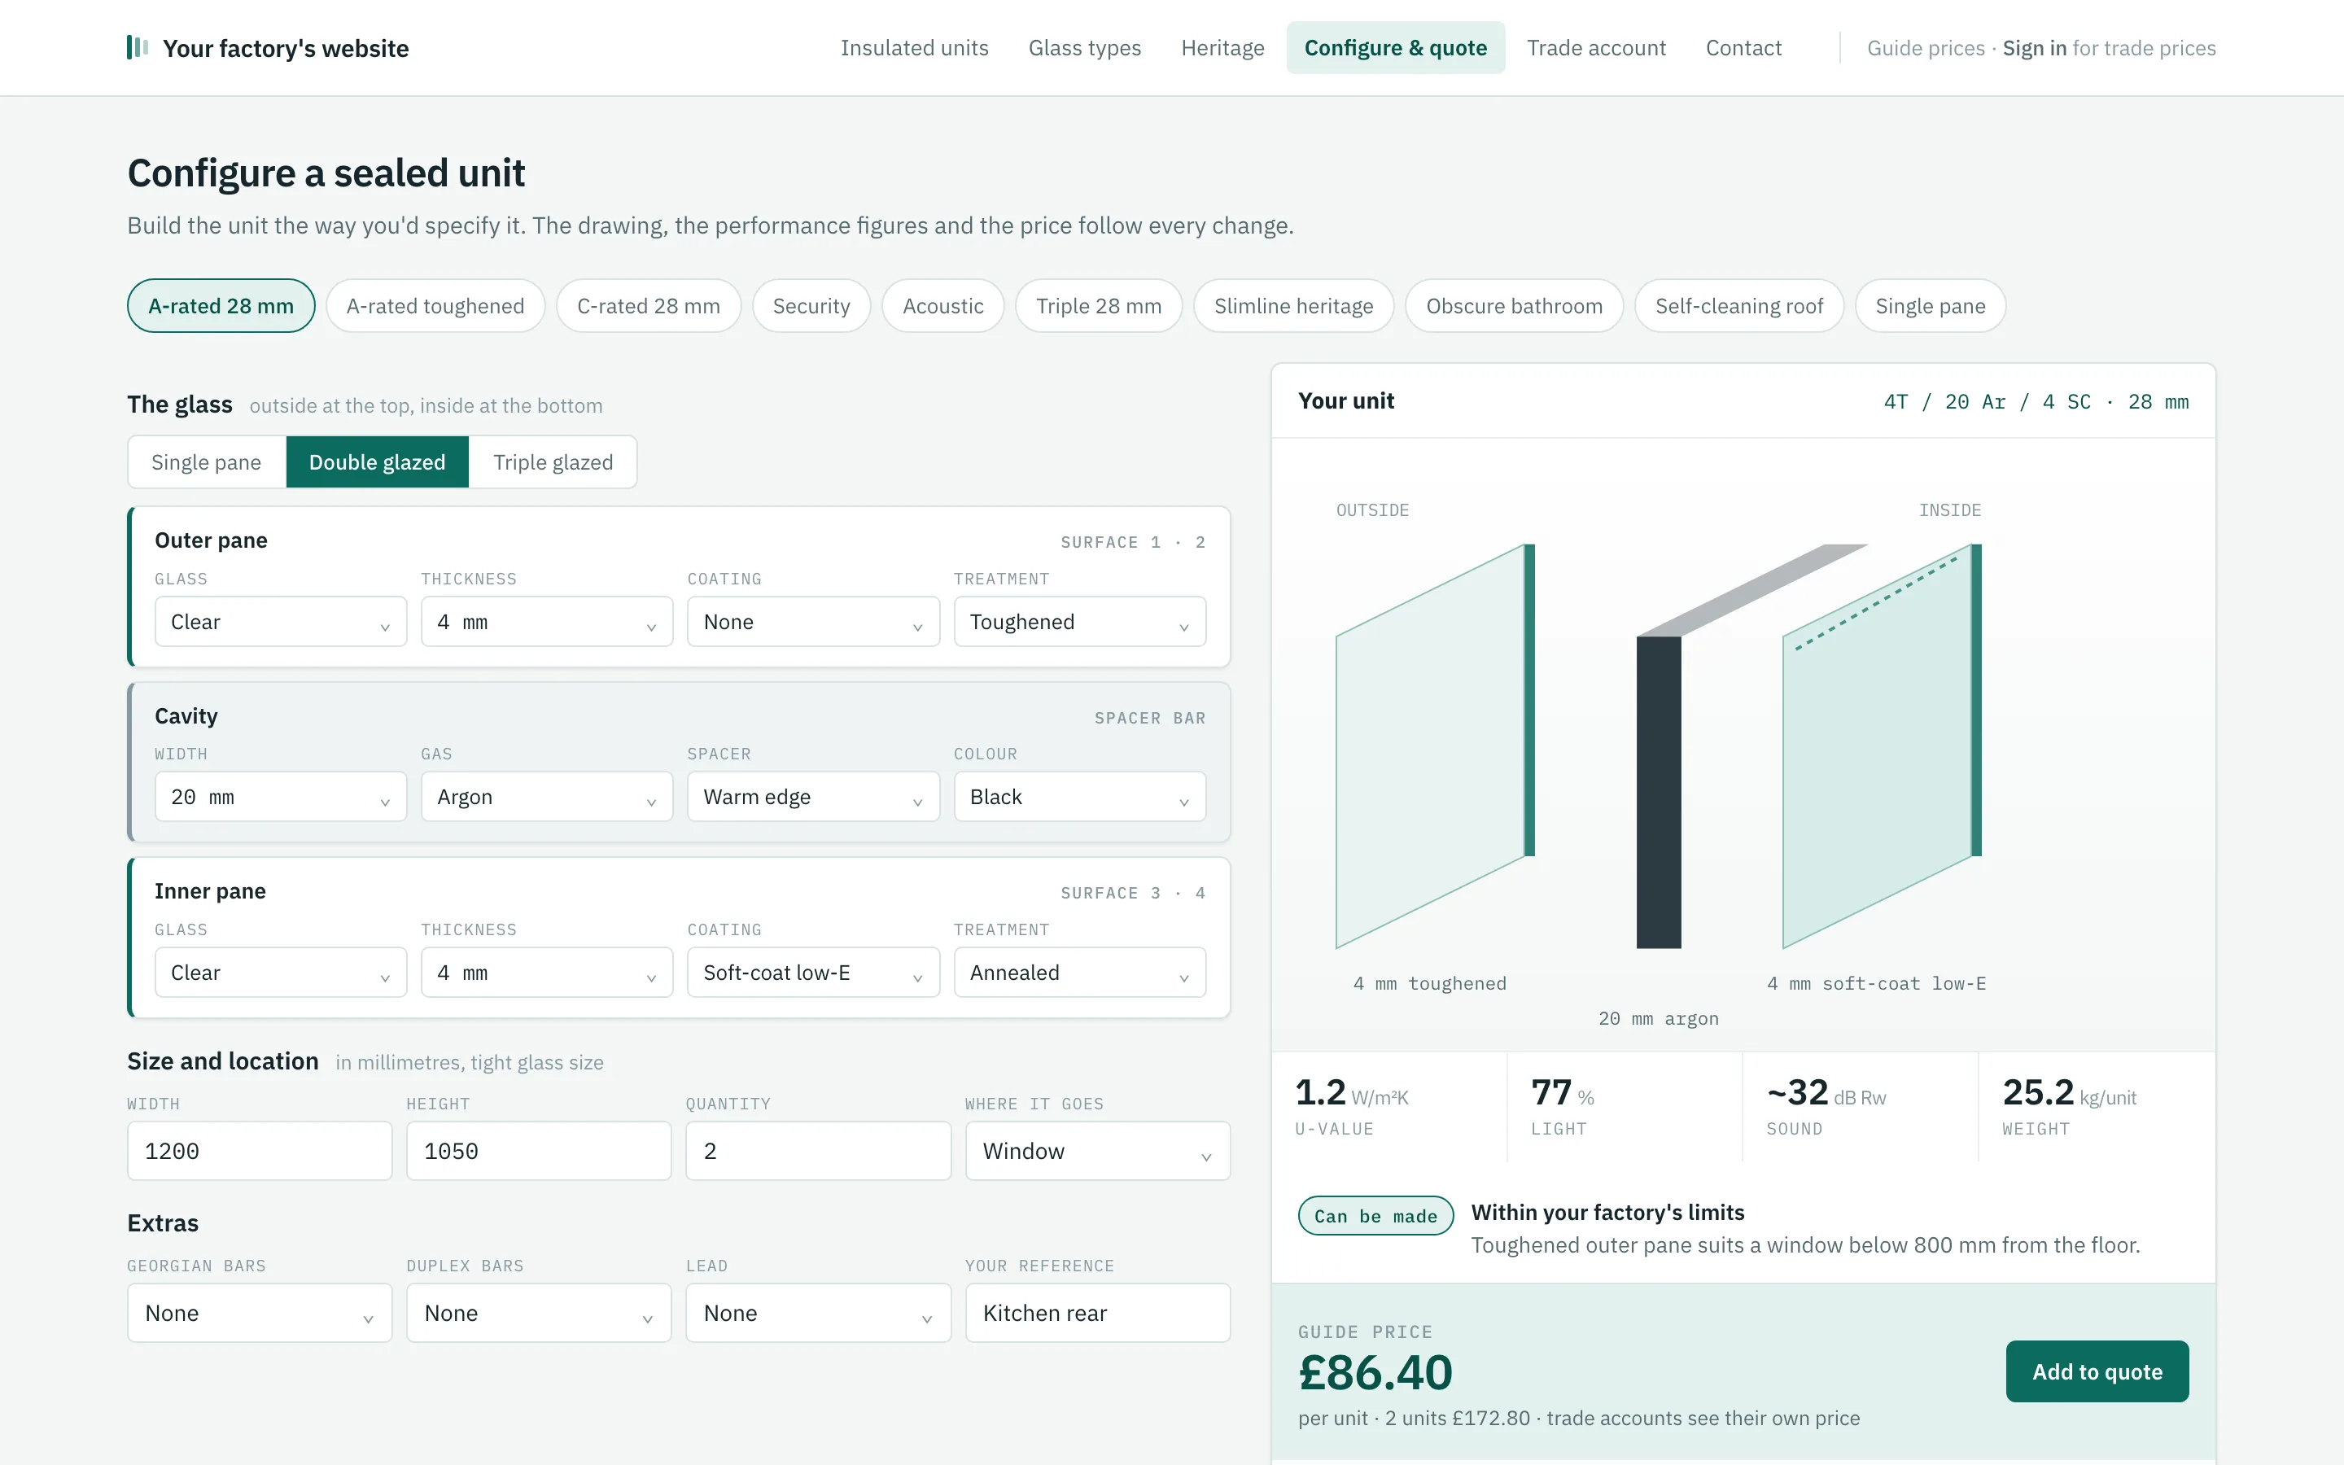Select the Double glazed option

(378, 462)
